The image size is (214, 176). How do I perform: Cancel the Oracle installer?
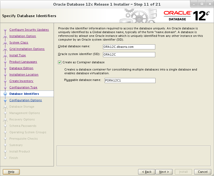coord(203,172)
